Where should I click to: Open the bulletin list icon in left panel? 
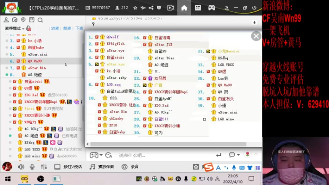point(32,20)
